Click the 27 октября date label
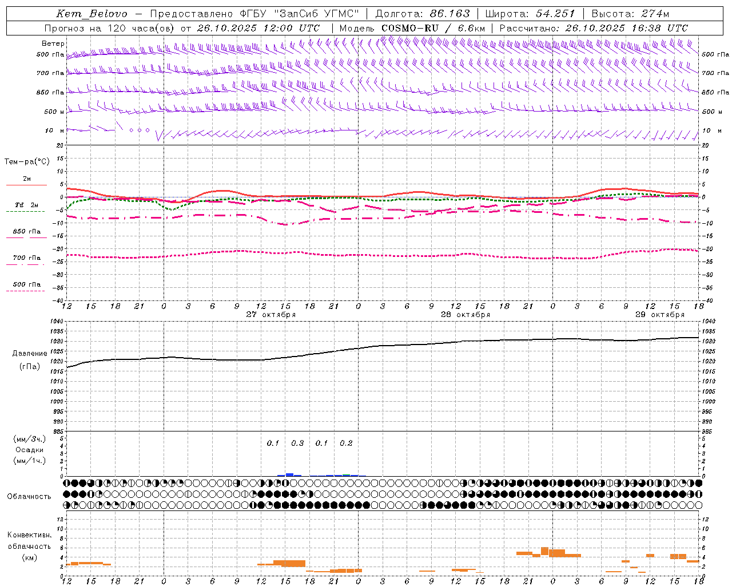The height and width of the screenshot is (586, 732). tap(271, 315)
